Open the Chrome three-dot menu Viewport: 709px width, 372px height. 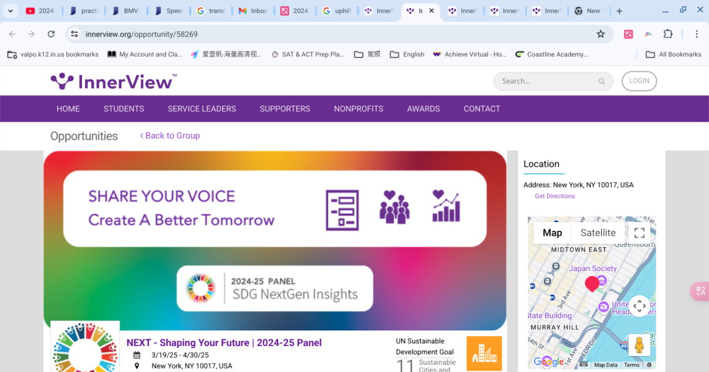pos(696,34)
